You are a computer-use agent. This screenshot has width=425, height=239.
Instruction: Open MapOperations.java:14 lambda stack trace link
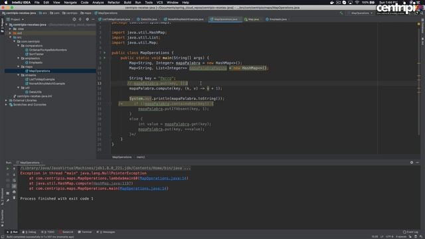(163, 178)
